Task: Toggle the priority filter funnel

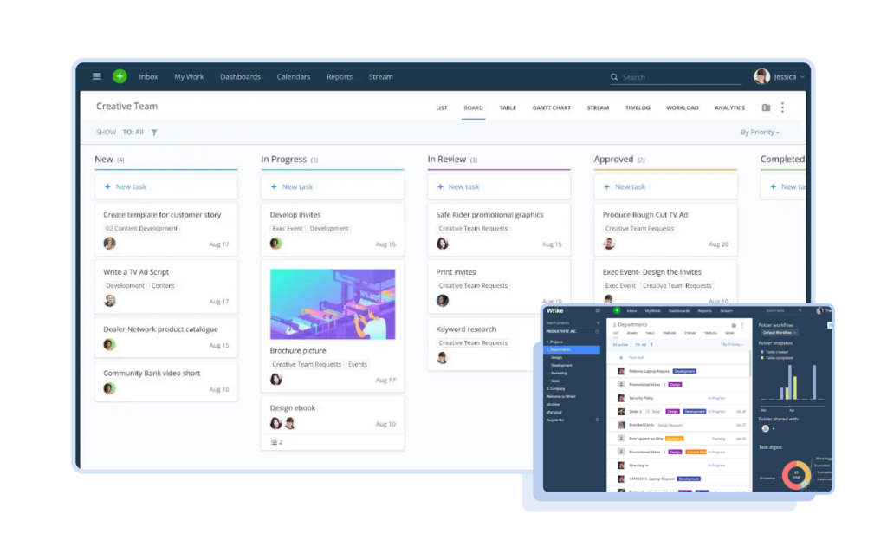Action: [153, 132]
